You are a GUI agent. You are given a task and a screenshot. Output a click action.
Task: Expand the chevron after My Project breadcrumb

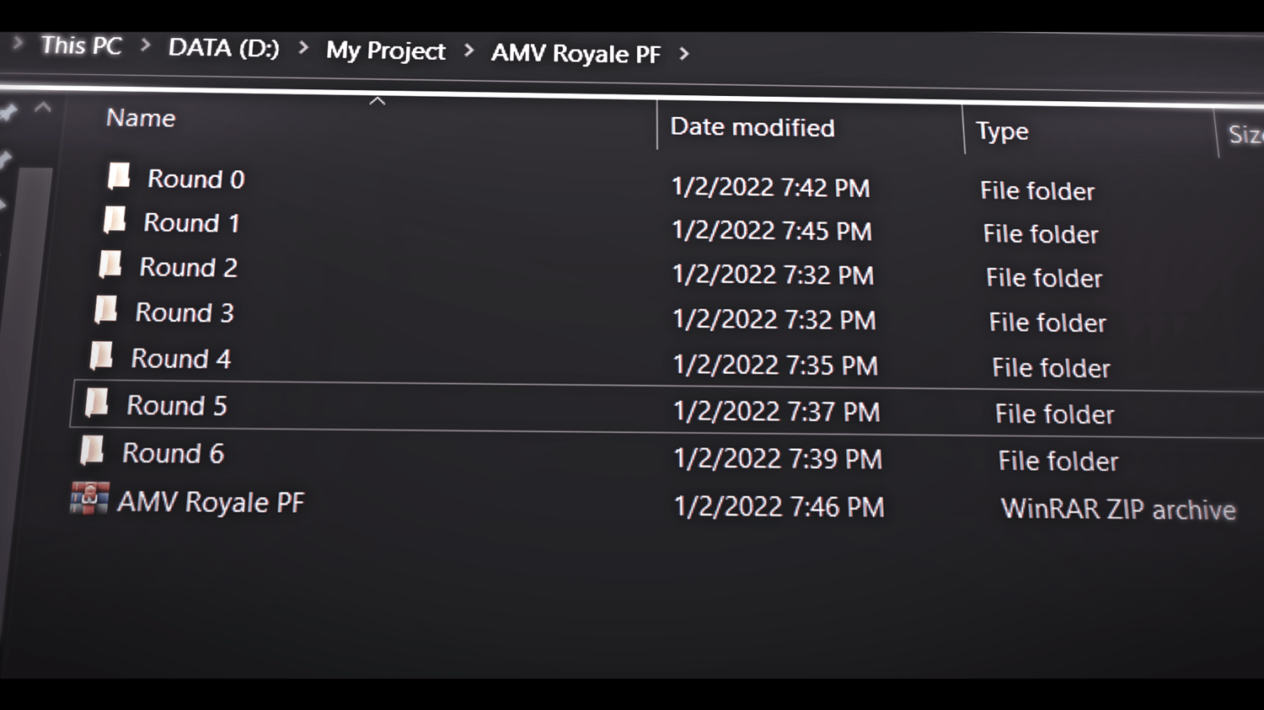pyautogui.click(x=469, y=51)
